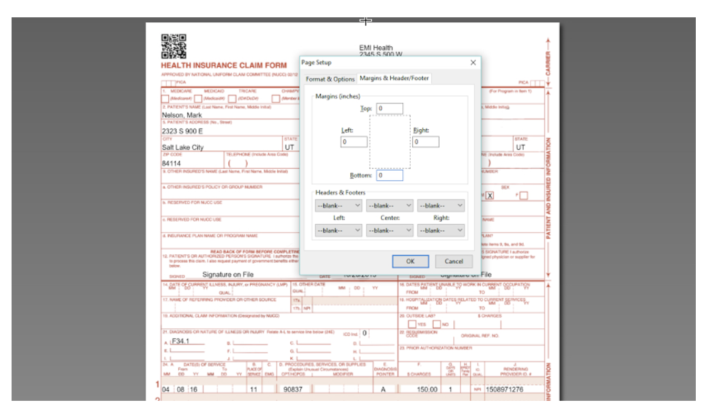Select the Margins & Header/Footer tab
The image size is (711, 415).
click(395, 79)
